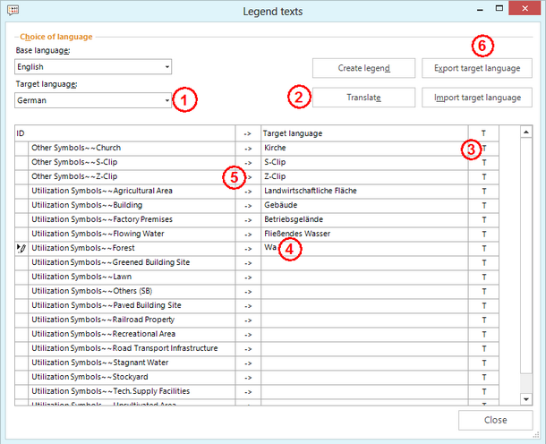Image resolution: width=546 pixels, height=444 pixels.
Task: Select target cell containing Fließendes Wasser
Action: click(x=364, y=234)
